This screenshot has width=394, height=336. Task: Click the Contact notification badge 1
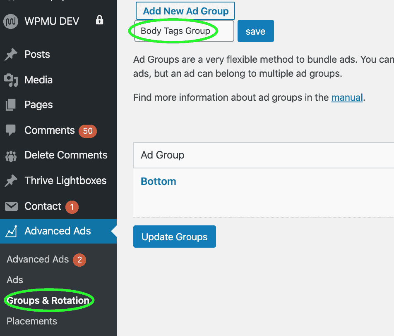pyautogui.click(x=72, y=207)
